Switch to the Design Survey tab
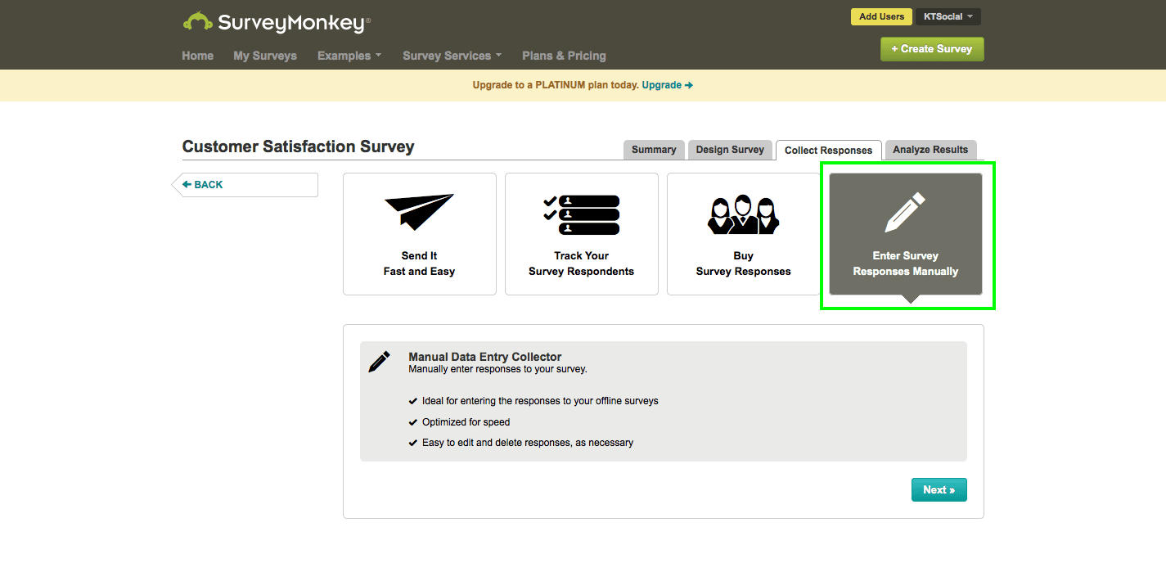Screen dimensions: 1166x563 (730, 150)
